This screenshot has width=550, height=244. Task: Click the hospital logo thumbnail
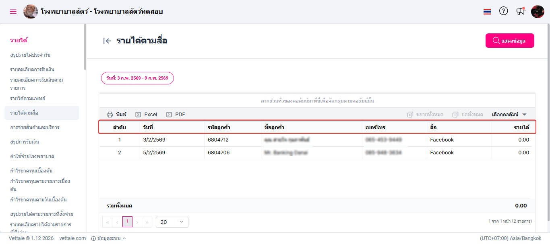(31, 12)
